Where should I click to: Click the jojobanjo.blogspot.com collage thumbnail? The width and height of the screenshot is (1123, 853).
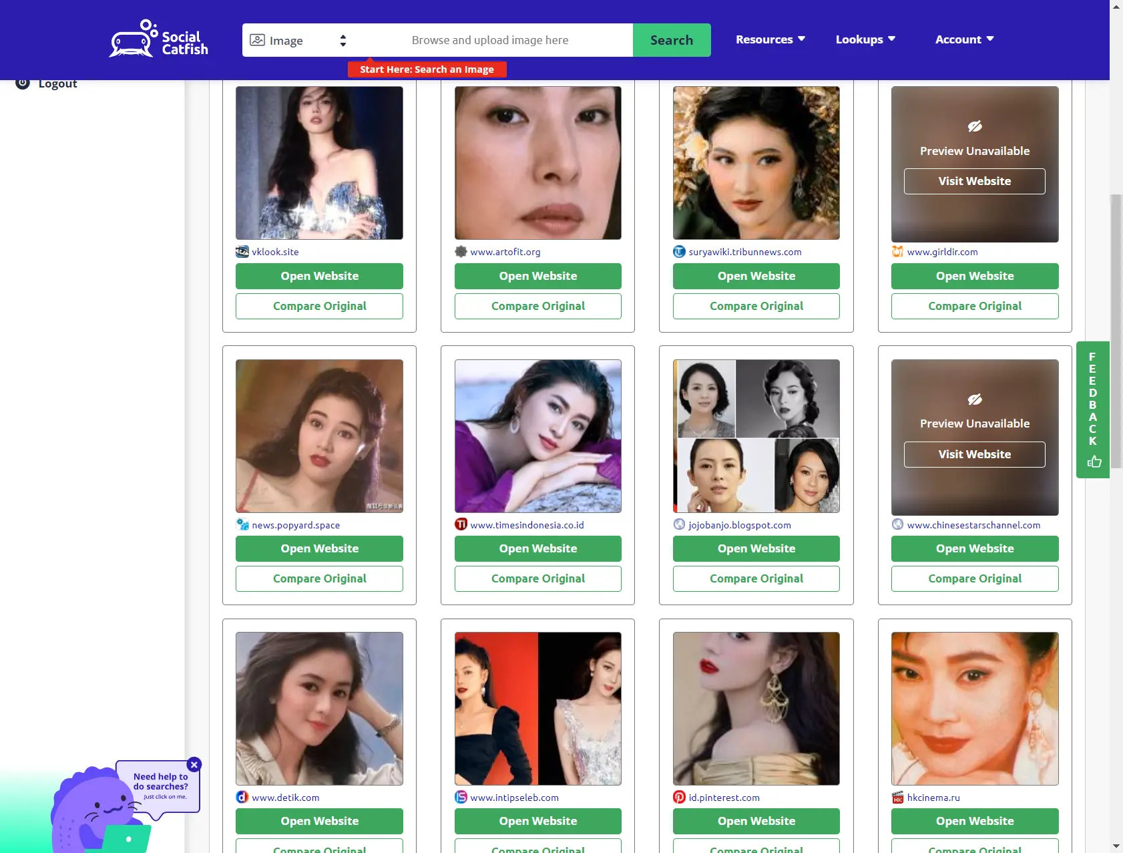coord(756,436)
